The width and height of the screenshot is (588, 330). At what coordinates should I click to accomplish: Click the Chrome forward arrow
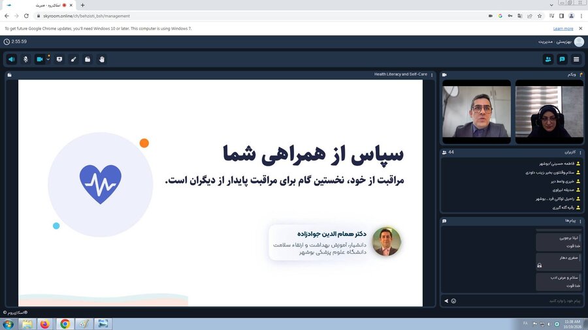[16, 16]
